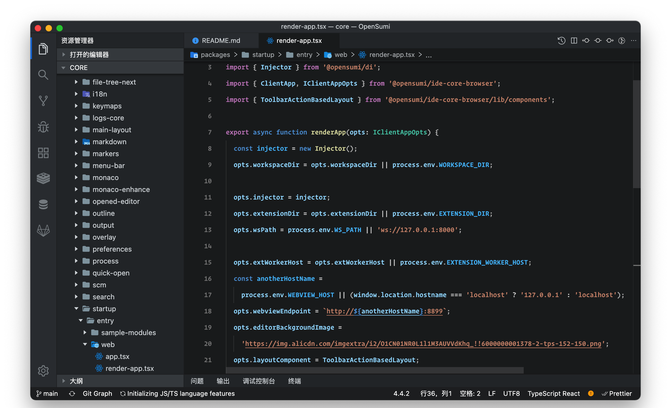671x408 pixels.
Task: Collapse the entry folder arrow
Action: click(81, 321)
